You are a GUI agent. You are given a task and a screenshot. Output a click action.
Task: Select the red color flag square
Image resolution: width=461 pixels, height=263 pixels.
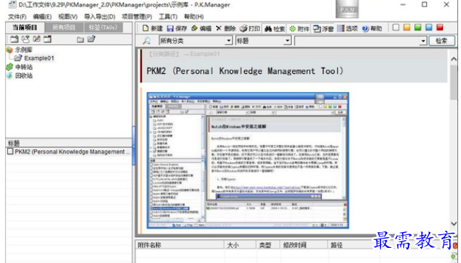click(x=440, y=27)
